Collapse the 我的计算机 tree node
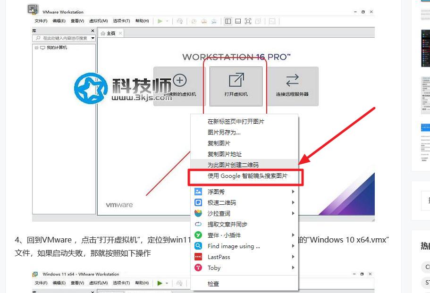The image size is (430, 293). (x=36, y=48)
